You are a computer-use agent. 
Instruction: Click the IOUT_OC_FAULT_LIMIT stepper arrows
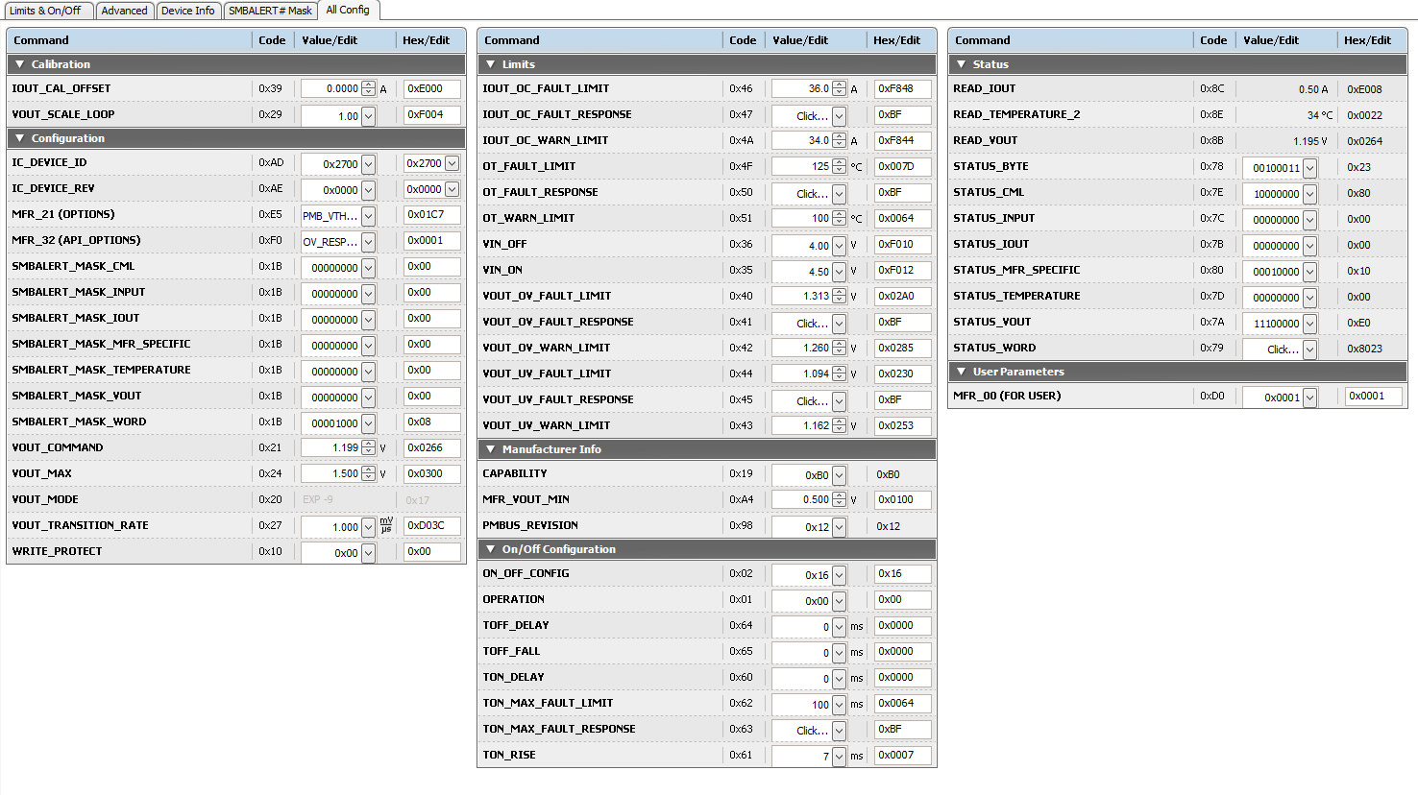tap(839, 88)
